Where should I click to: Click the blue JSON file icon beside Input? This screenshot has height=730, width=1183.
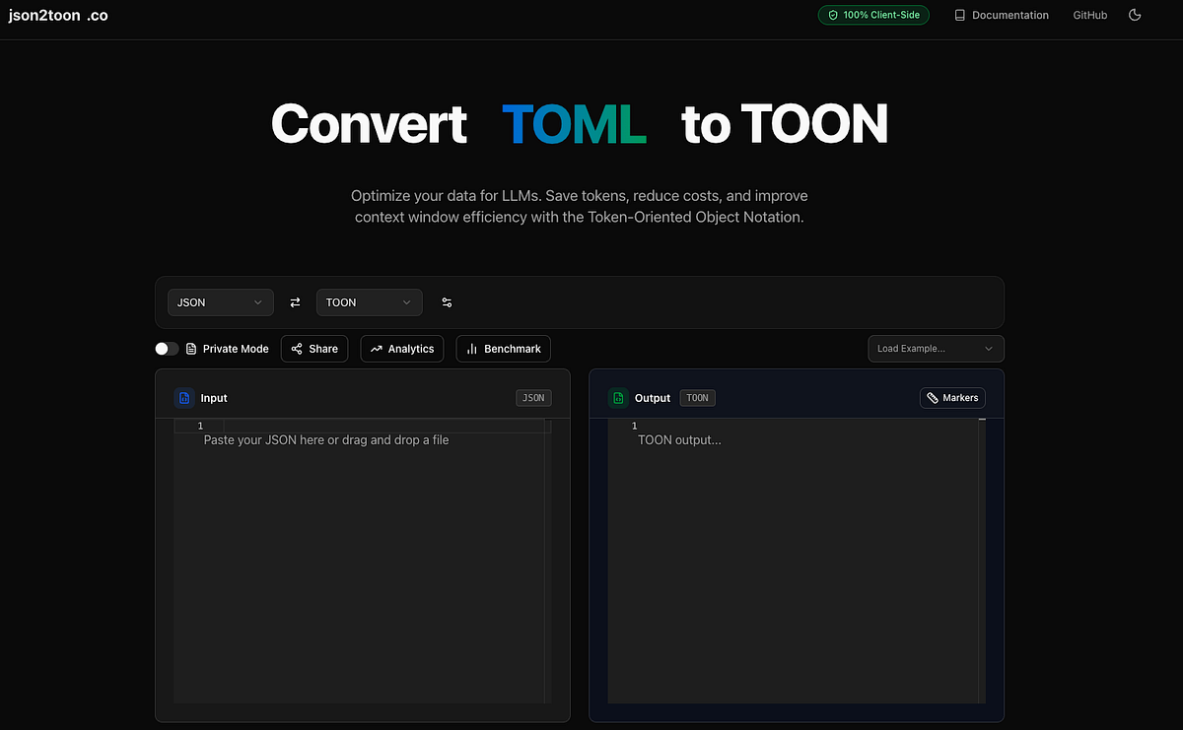tap(184, 397)
